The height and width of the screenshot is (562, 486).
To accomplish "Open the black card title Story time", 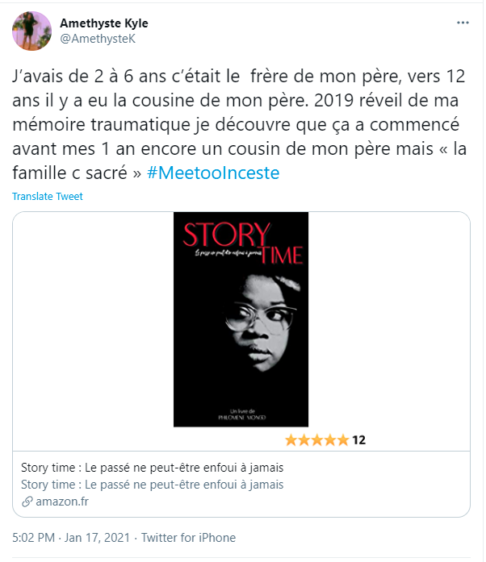I will [x=153, y=468].
